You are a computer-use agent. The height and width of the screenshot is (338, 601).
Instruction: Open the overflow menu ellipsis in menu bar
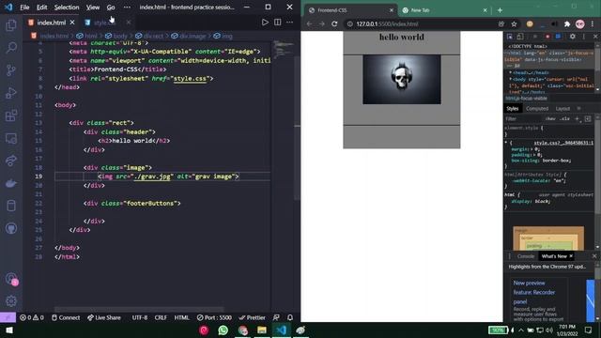pos(127,8)
